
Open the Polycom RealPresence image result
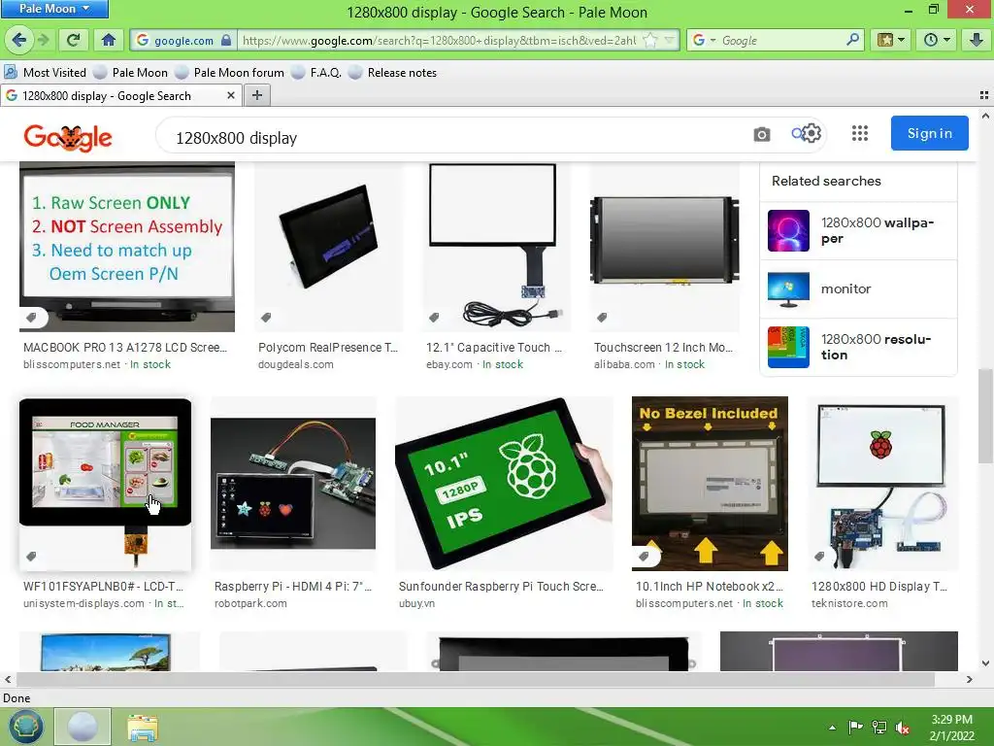pyautogui.click(x=328, y=246)
